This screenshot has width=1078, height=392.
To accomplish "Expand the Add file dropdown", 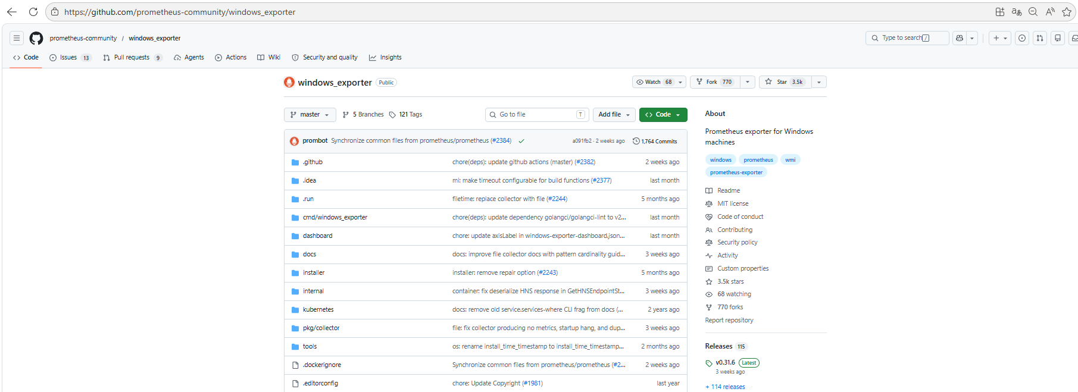I will coord(614,115).
